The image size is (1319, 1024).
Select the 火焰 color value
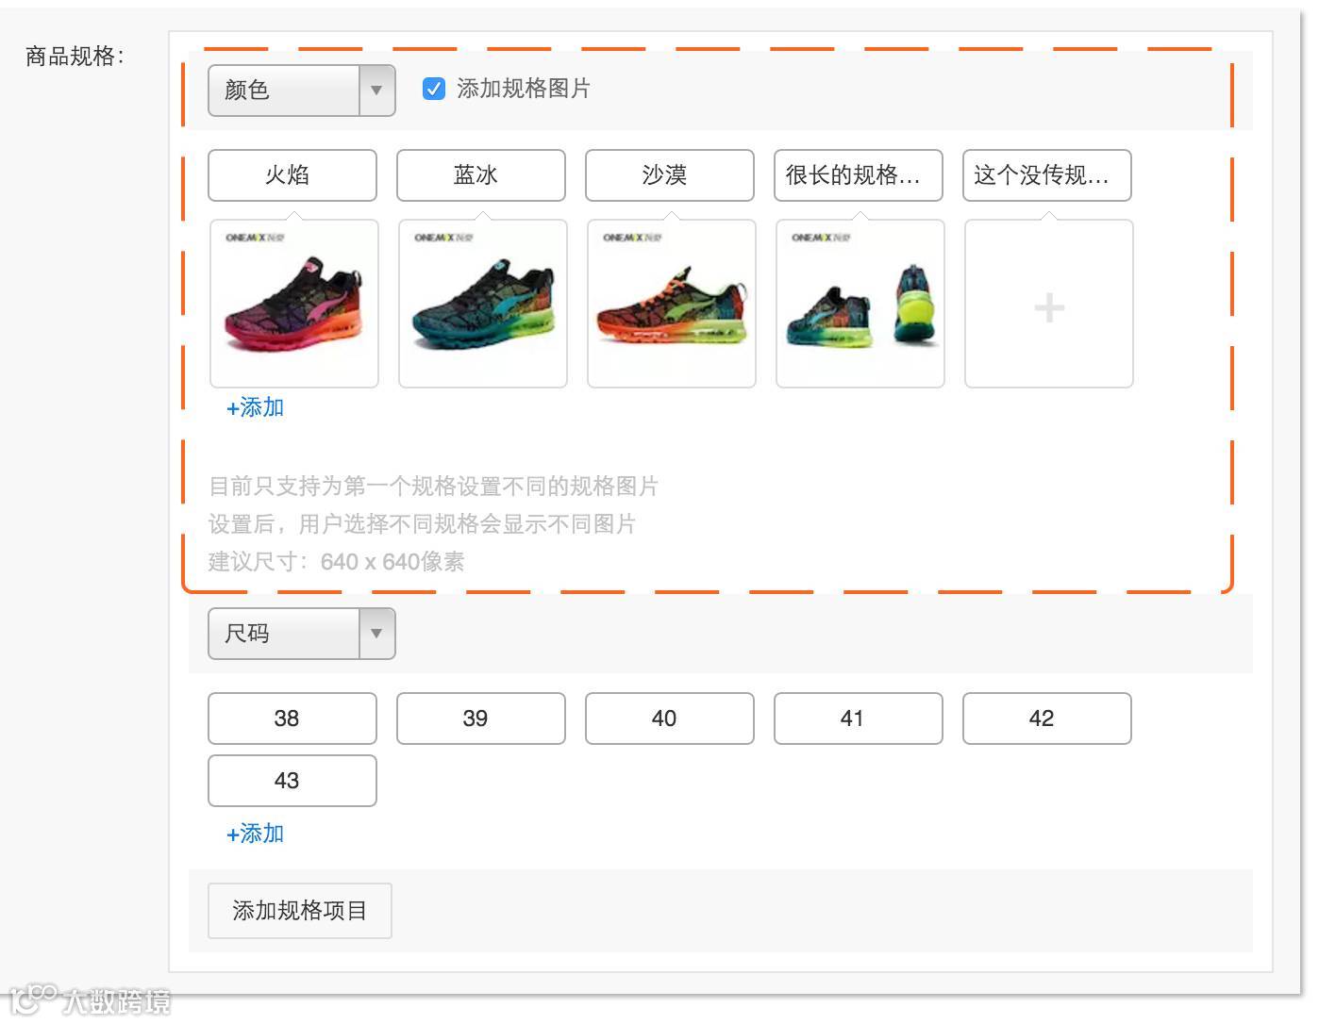click(x=292, y=175)
